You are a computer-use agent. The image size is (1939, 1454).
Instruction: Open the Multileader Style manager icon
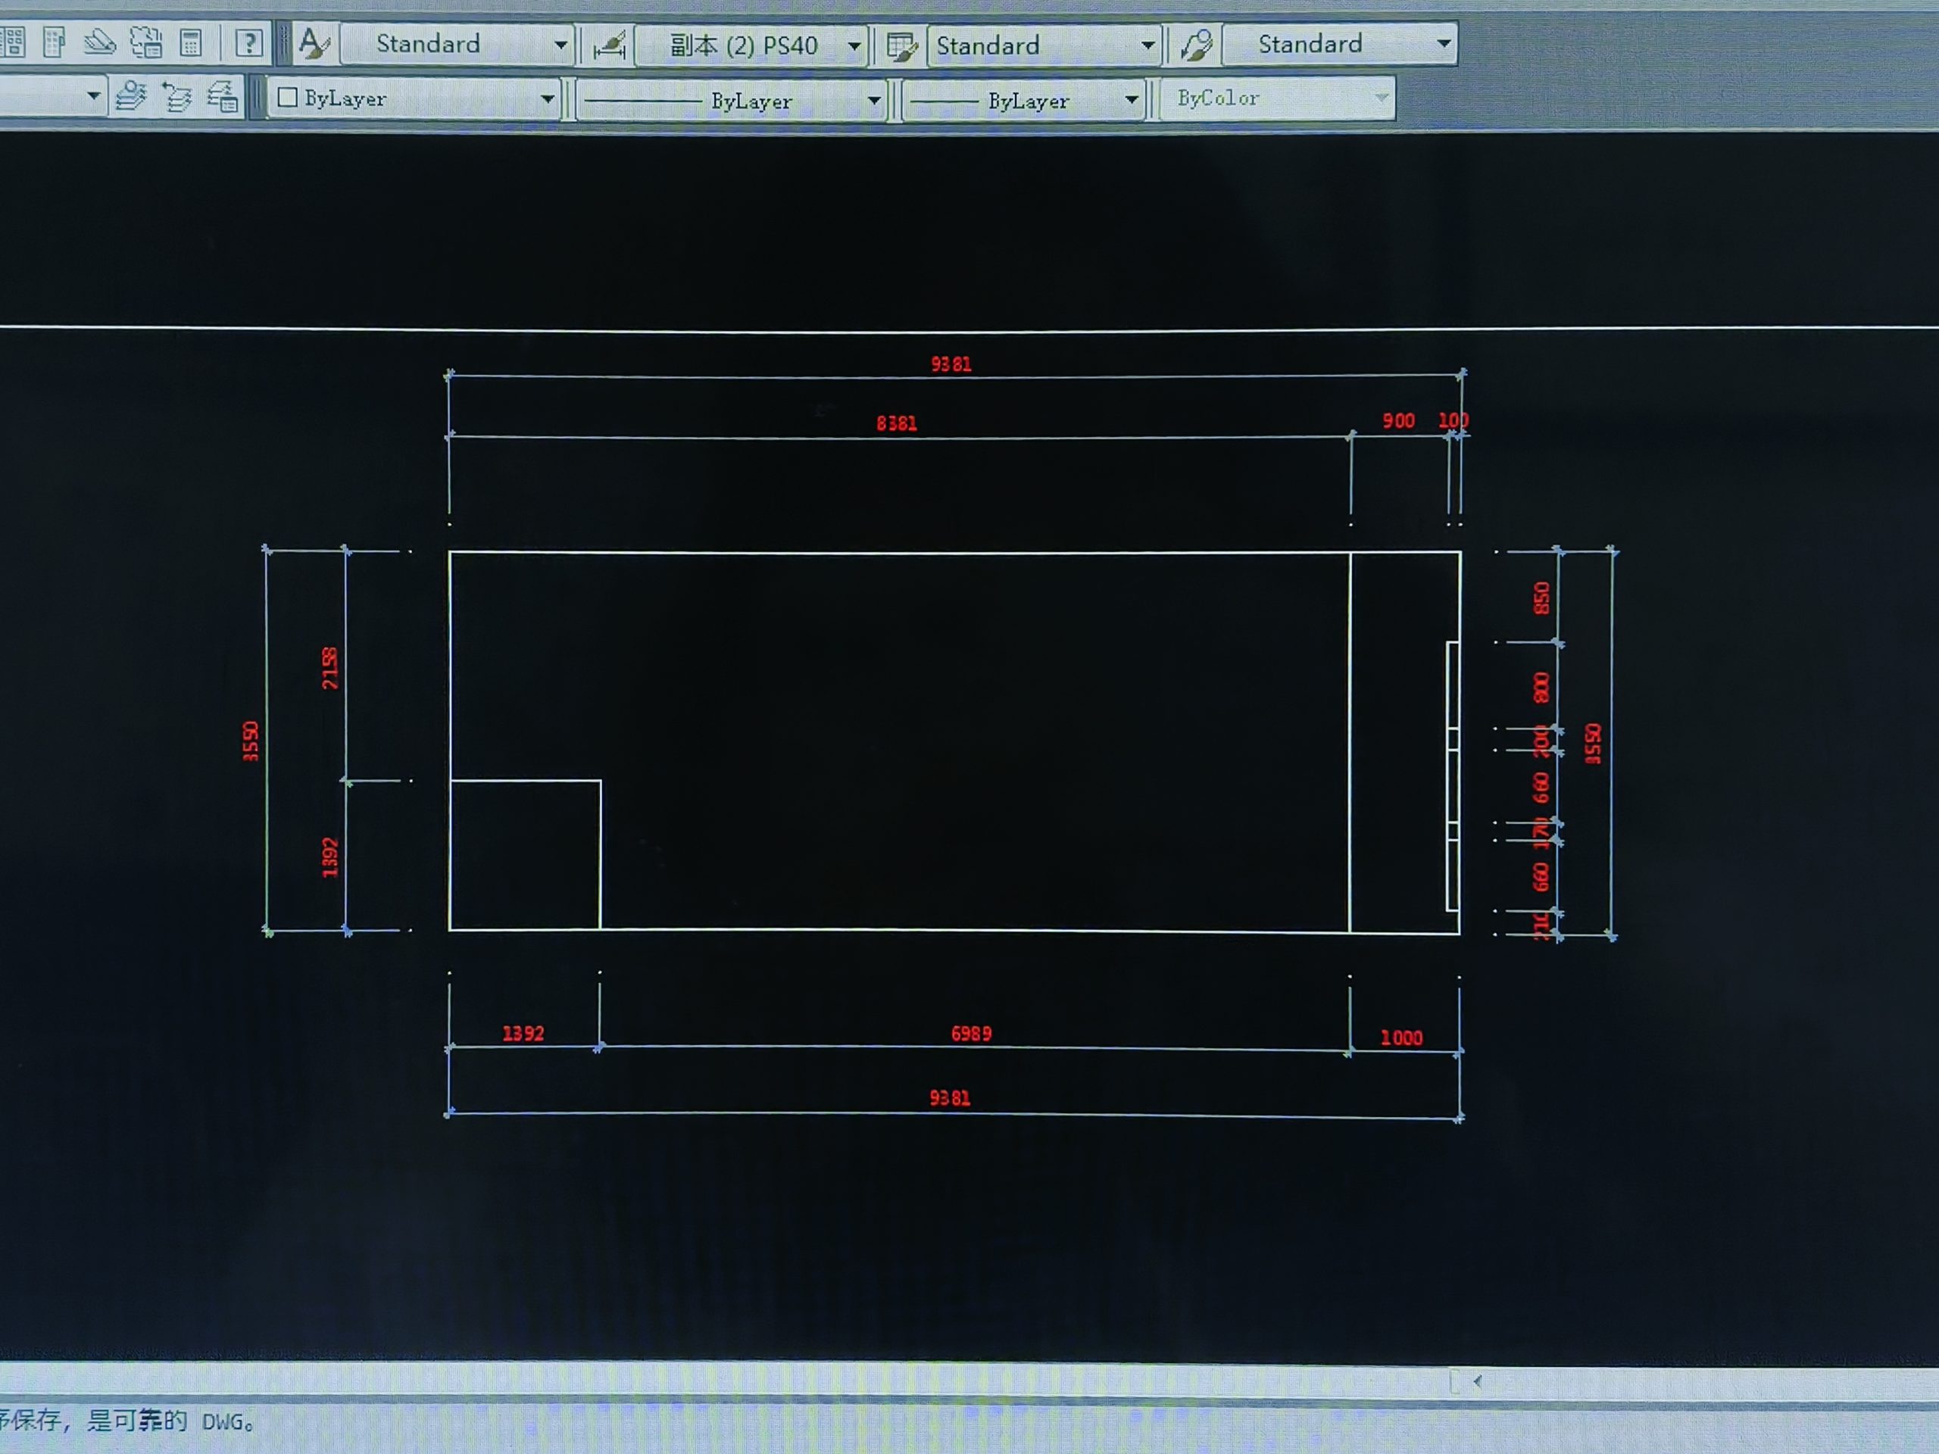click(1196, 45)
